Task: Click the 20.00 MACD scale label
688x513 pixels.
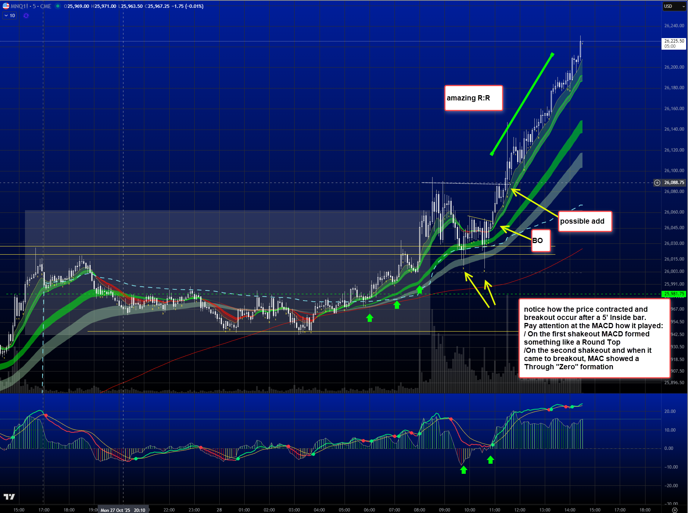Action: (670, 411)
